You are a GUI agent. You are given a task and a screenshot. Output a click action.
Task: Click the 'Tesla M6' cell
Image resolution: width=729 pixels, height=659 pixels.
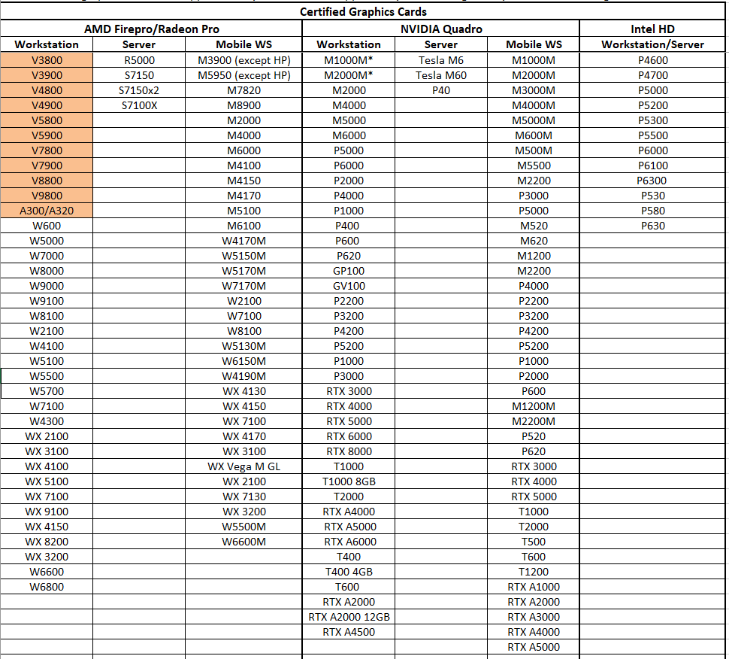pos(440,60)
